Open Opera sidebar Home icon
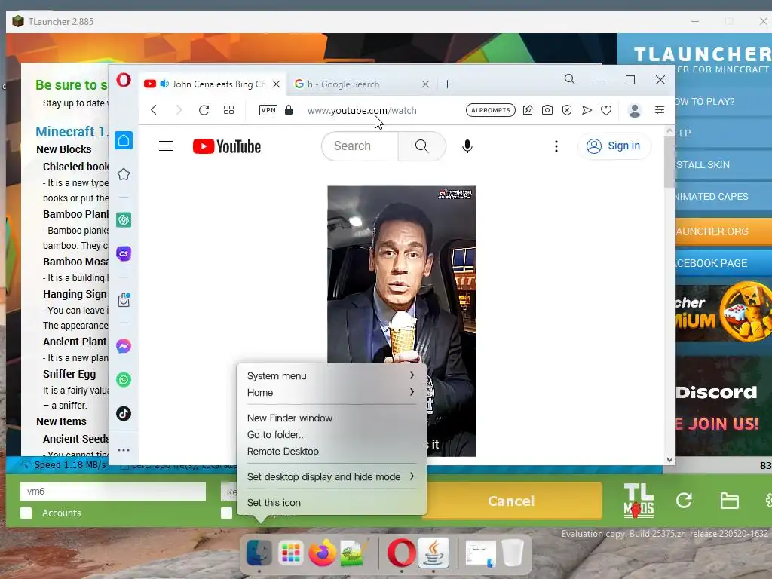The width and height of the screenshot is (772, 579). click(124, 140)
